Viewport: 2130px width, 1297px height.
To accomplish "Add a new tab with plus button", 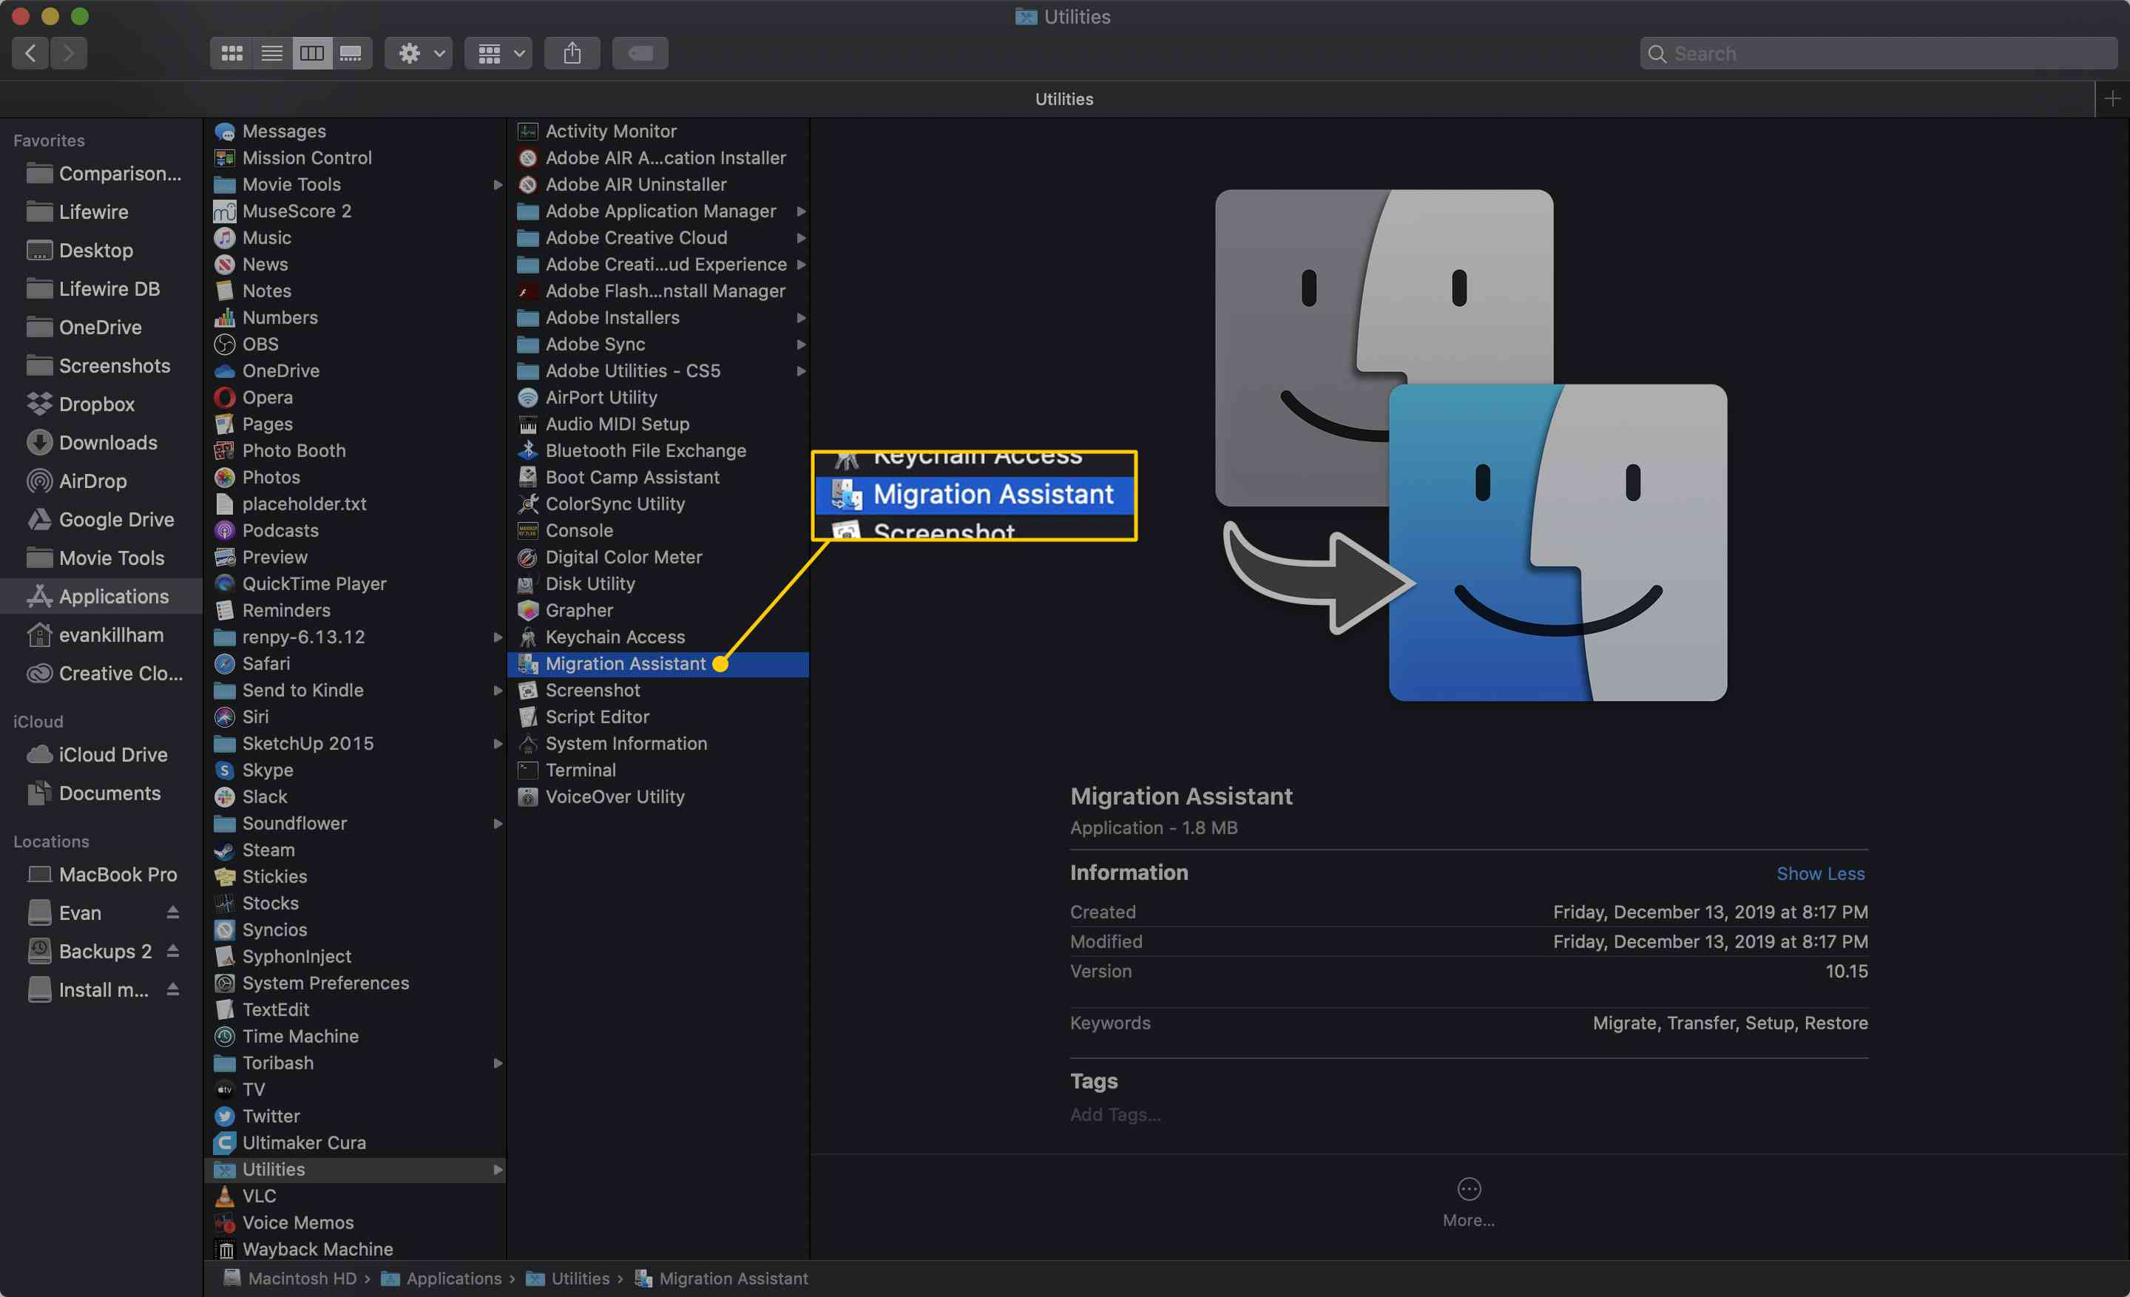I will click(2112, 98).
